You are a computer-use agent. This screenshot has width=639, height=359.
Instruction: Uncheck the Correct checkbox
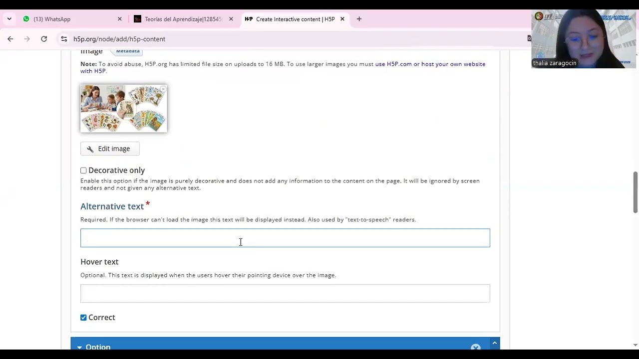pos(83,318)
